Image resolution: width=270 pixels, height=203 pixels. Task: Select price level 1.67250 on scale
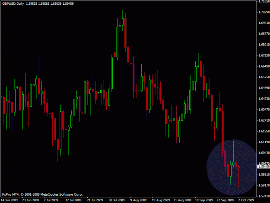(264, 55)
